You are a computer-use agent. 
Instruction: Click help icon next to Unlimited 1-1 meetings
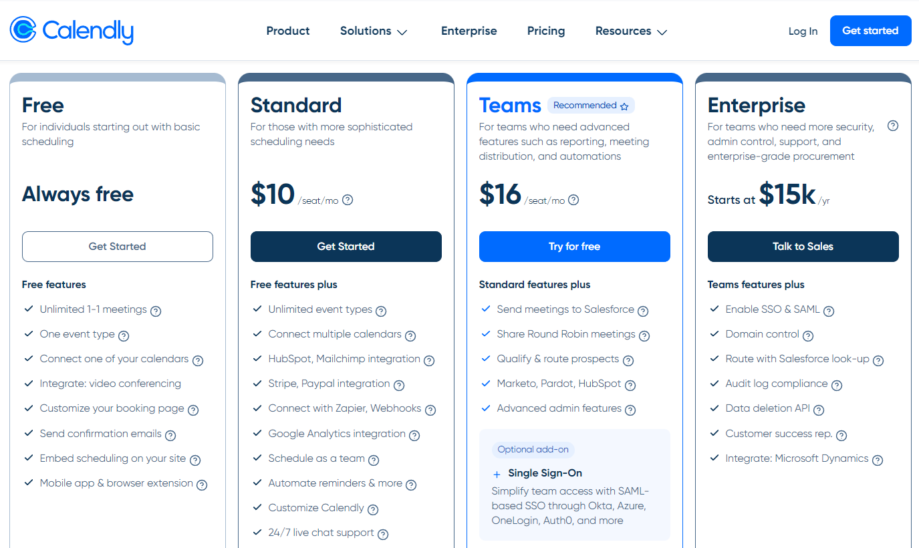click(156, 311)
